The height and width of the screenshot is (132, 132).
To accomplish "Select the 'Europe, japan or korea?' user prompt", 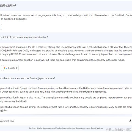I will pos(28,78).
